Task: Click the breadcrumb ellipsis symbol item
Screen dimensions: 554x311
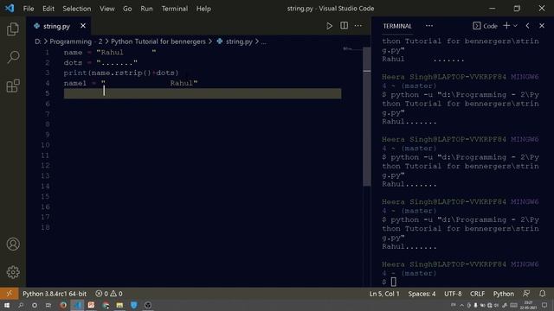Action: pyautogui.click(x=263, y=41)
